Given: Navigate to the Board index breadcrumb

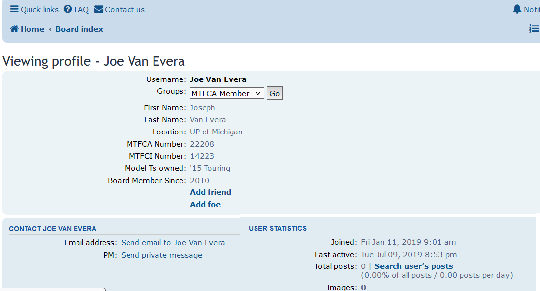Looking at the screenshot, I should point(79,29).
